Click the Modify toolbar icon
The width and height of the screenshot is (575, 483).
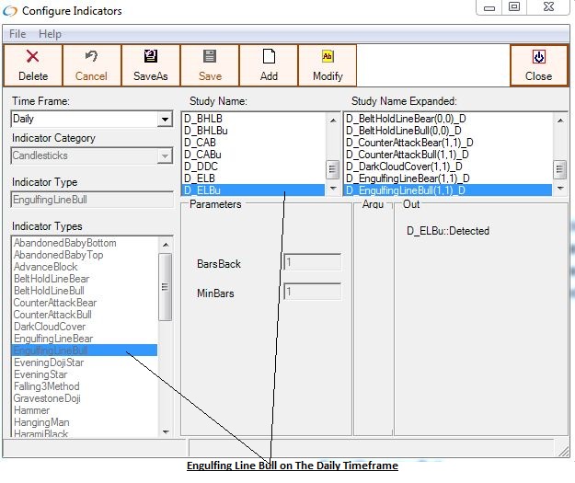point(327,57)
